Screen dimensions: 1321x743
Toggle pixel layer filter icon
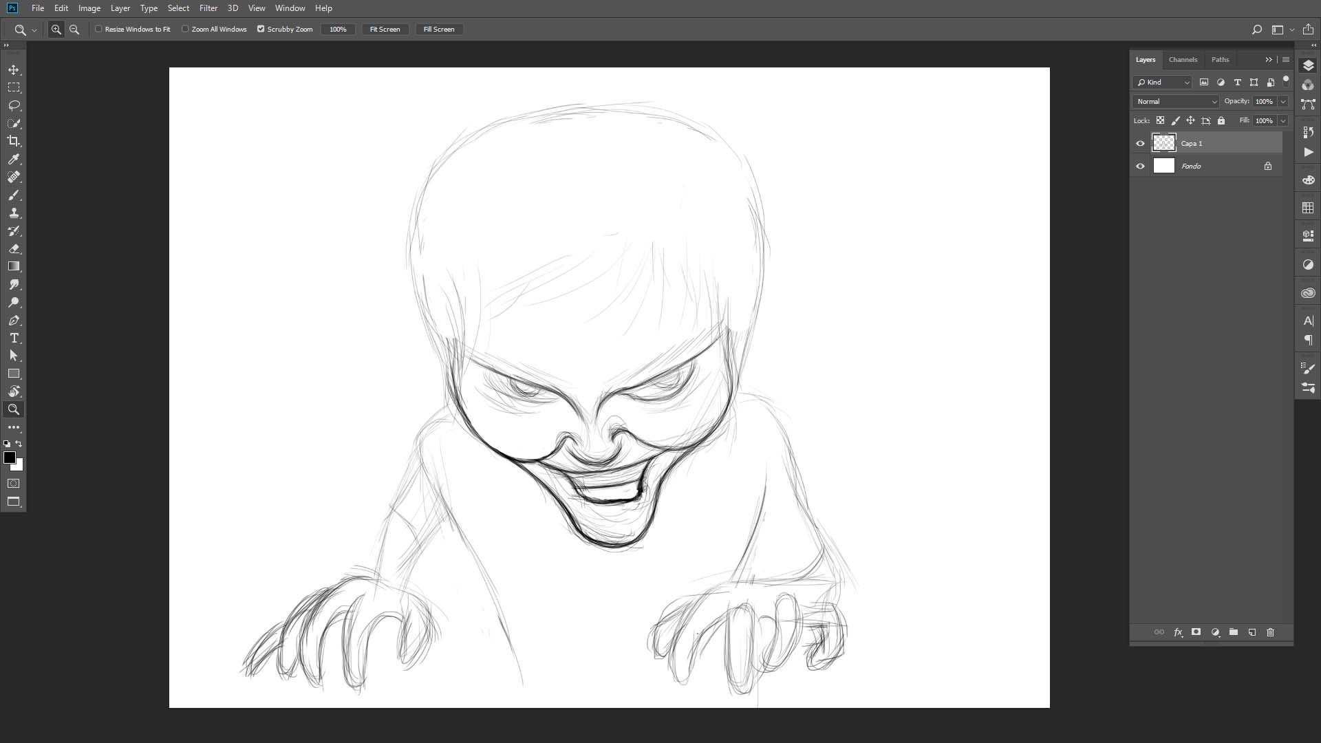point(1204,82)
